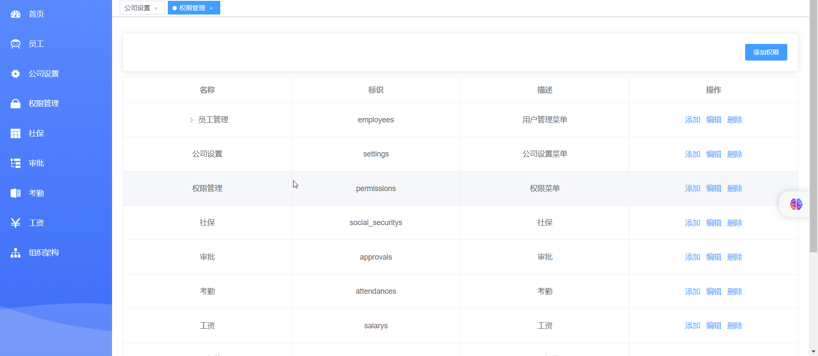
Task: Click 编辑 in the settings row
Action: (x=714, y=154)
